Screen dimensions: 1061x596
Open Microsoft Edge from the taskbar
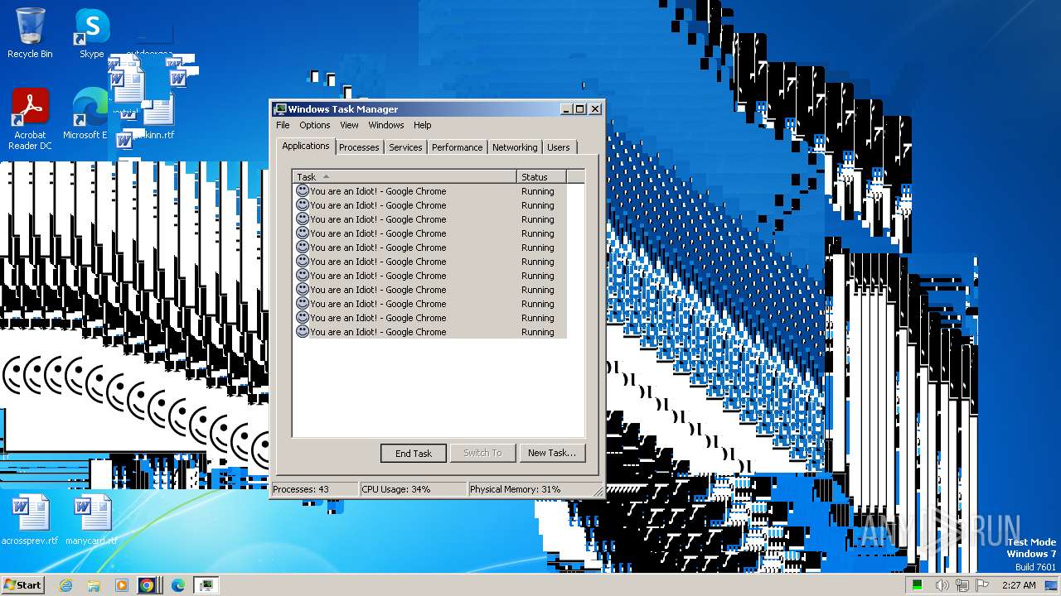[177, 585]
